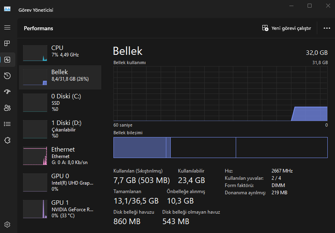Select the Bellek memory entry
Viewport: 335px width, 233px height.
click(60, 76)
